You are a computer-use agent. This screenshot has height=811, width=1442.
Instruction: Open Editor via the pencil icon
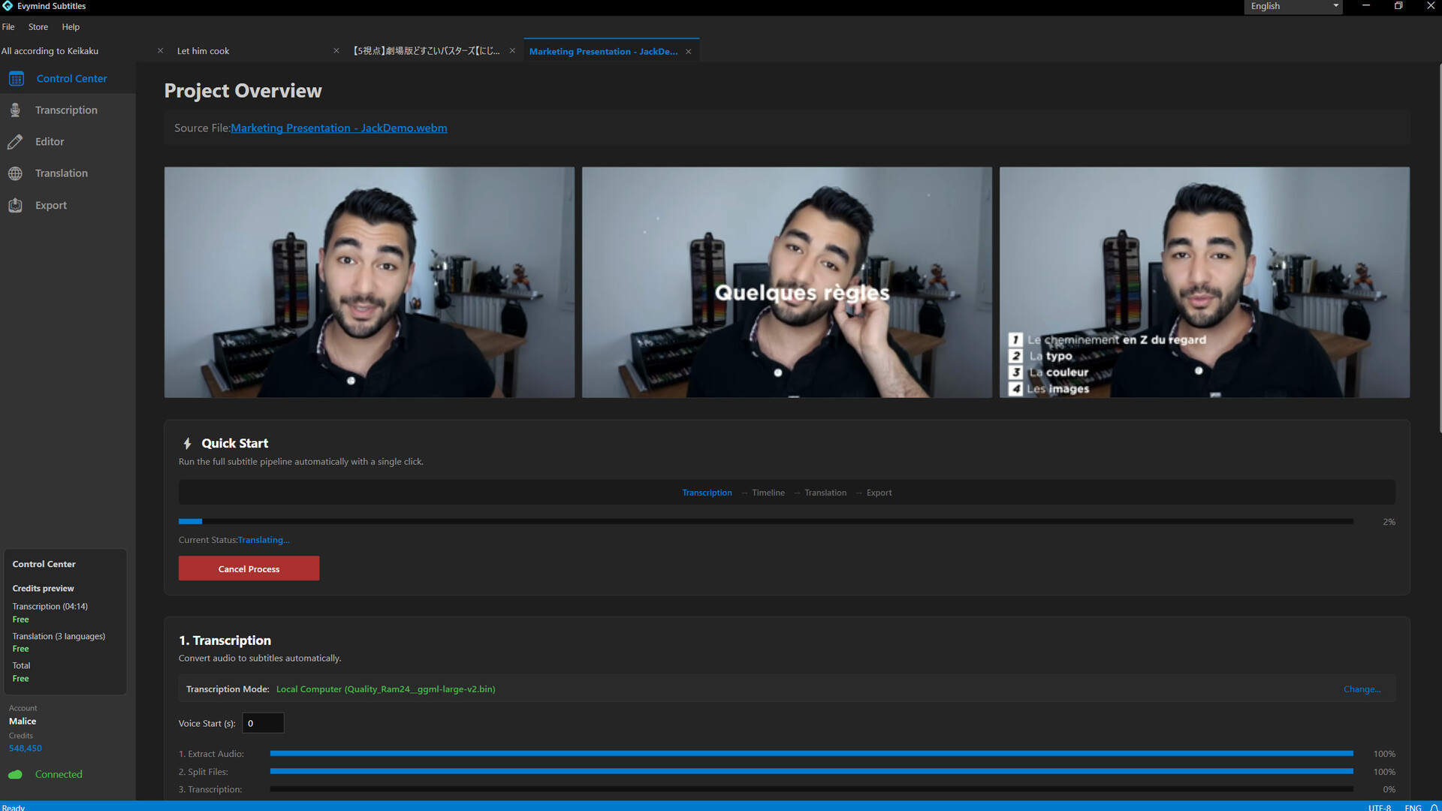tap(15, 142)
